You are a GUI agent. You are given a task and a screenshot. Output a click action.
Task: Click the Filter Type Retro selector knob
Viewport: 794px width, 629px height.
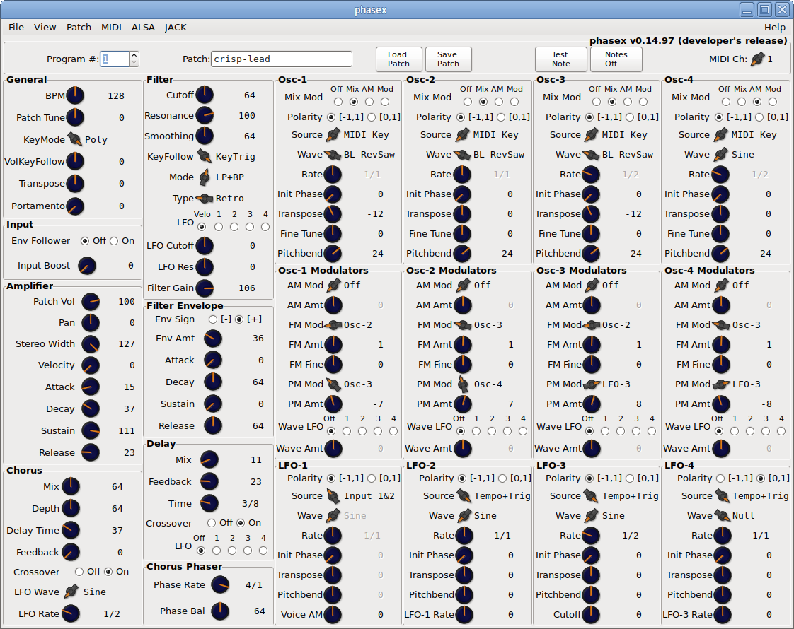click(205, 198)
